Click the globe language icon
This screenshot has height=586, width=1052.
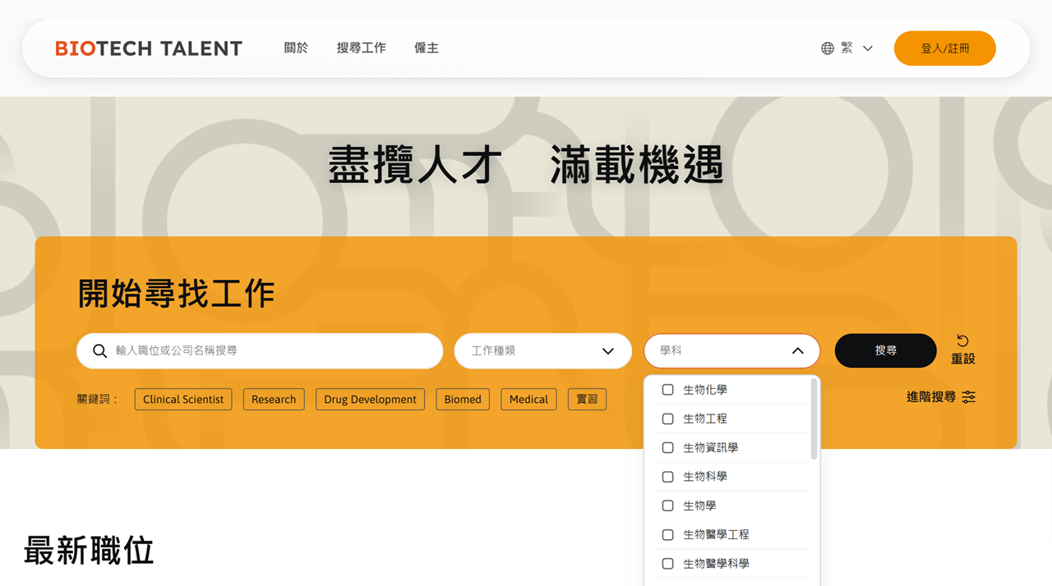(x=827, y=48)
